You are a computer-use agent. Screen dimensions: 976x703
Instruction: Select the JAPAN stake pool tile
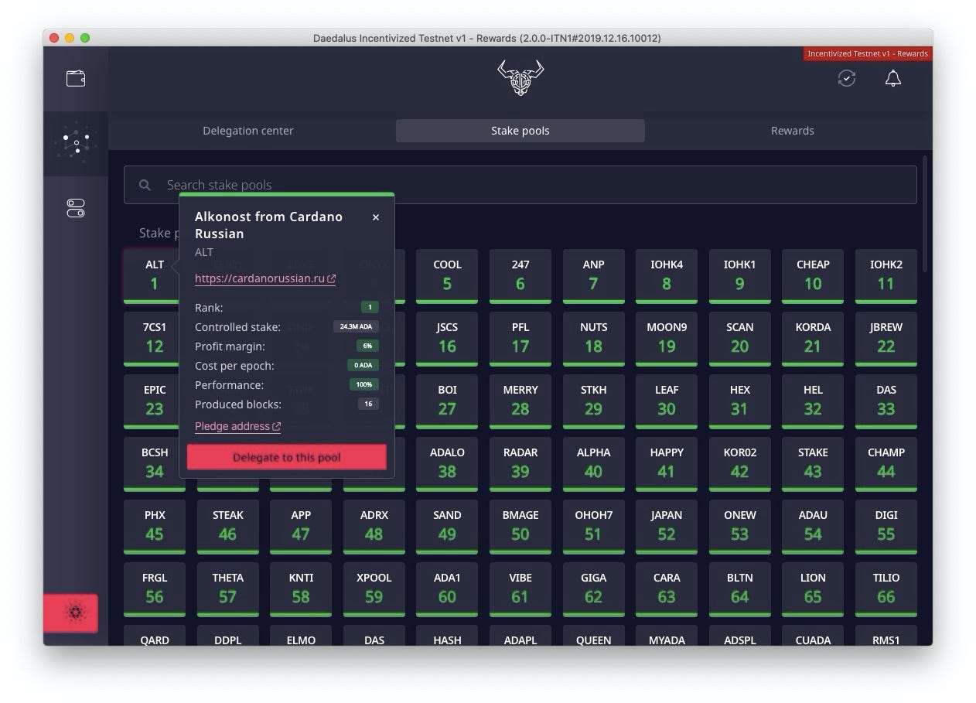click(667, 527)
